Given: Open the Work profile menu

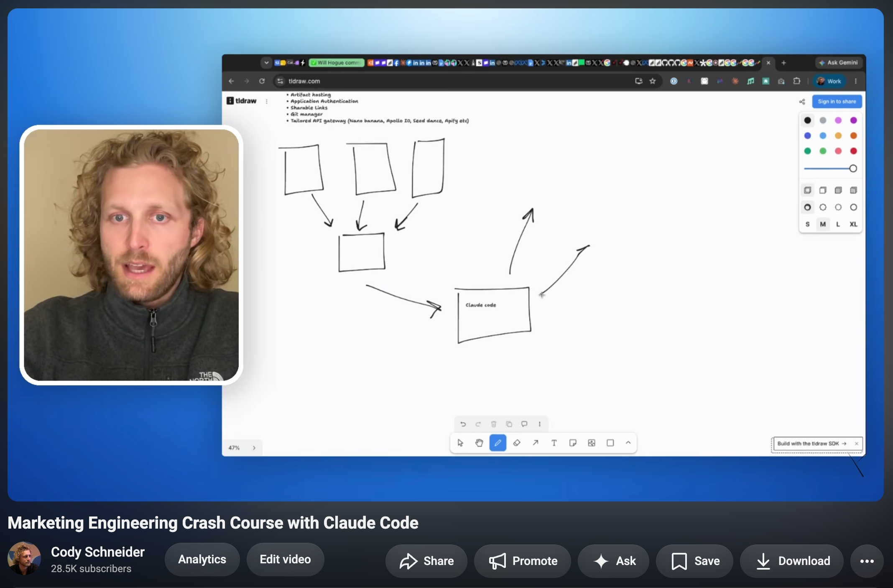Looking at the screenshot, I should coord(829,81).
